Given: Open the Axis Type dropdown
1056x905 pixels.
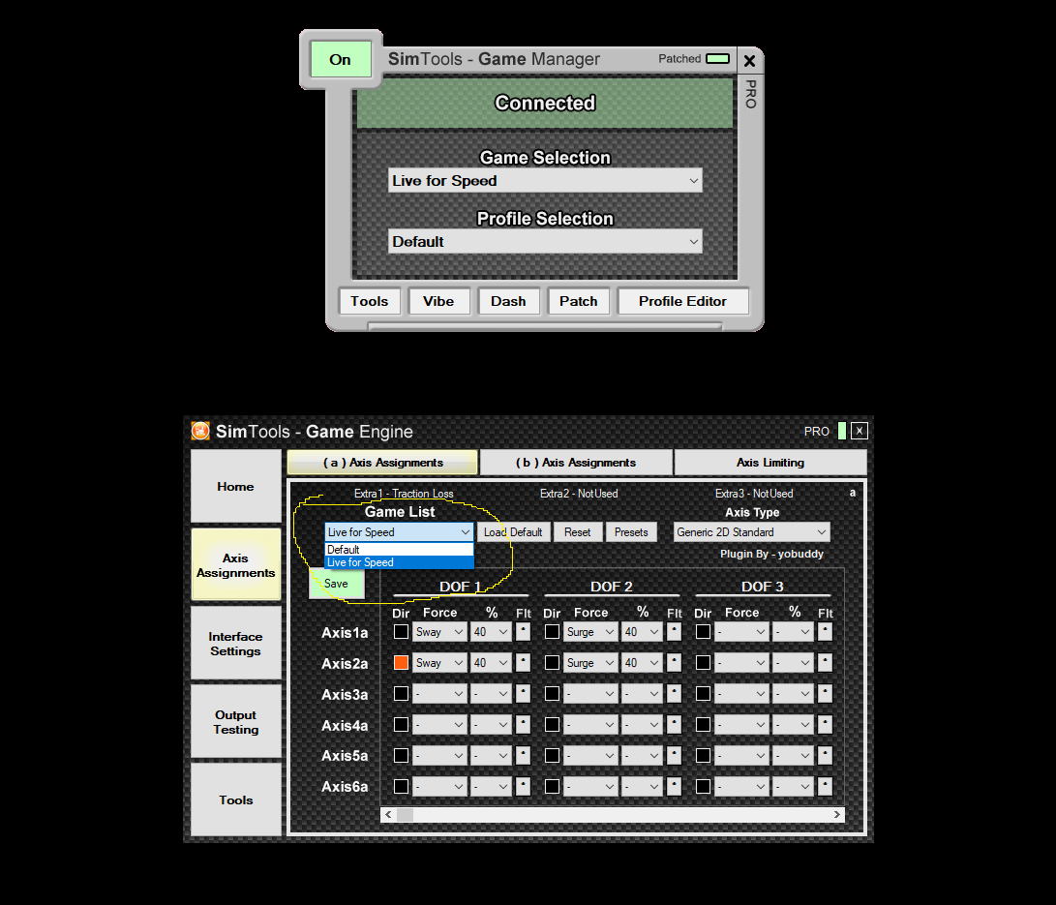Looking at the screenshot, I should tap(752, 532).
